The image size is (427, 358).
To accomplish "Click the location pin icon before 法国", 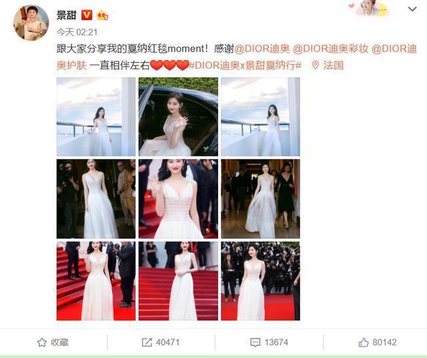I will [316, 65].
